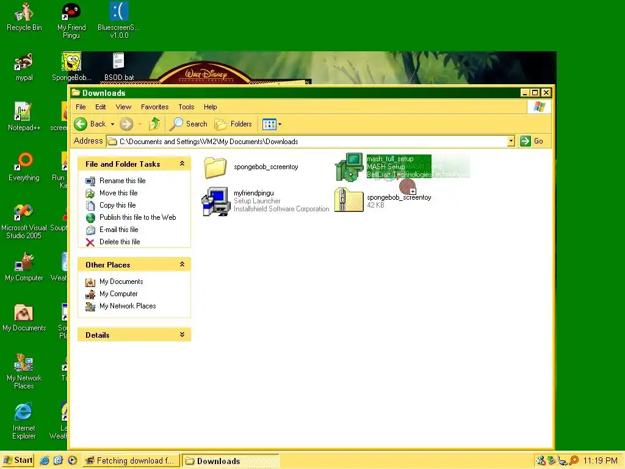Screen dimensions: 625x469
Task: Launch My Friend Pingu desktop shortcut
Action: [x=71, y=21]
